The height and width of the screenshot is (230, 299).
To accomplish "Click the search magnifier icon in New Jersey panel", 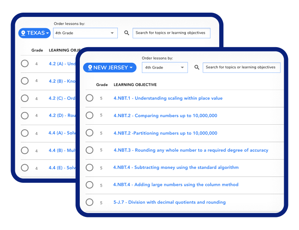I will pyautogui.click(x=197, y=67).
